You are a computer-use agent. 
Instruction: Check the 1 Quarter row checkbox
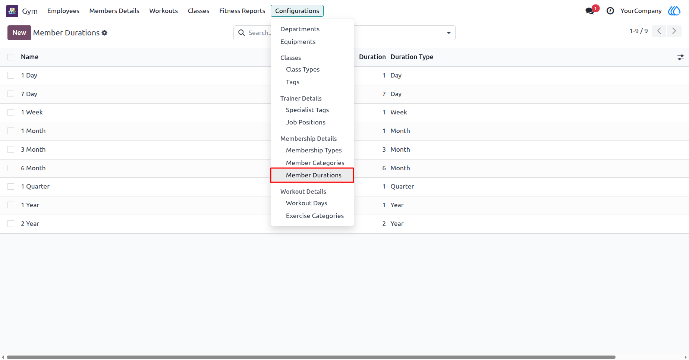tap(11, 186)
